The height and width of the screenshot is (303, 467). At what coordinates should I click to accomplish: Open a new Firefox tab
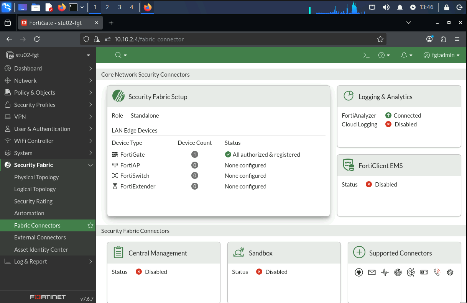point(111,23)
